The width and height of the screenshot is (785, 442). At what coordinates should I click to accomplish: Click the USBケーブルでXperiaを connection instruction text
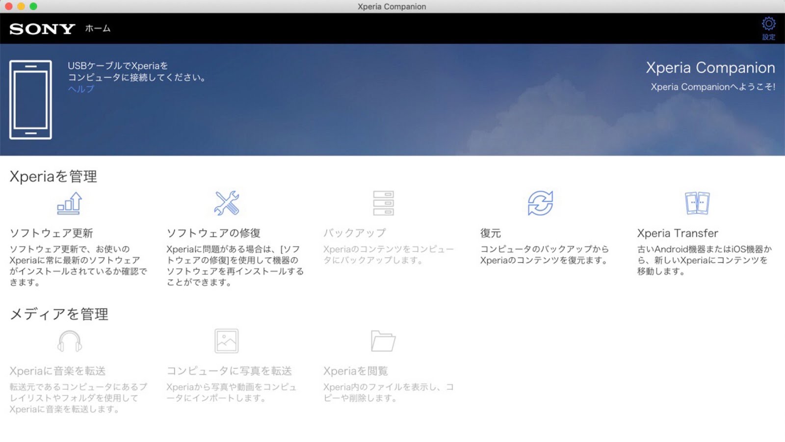pos(137,72)
